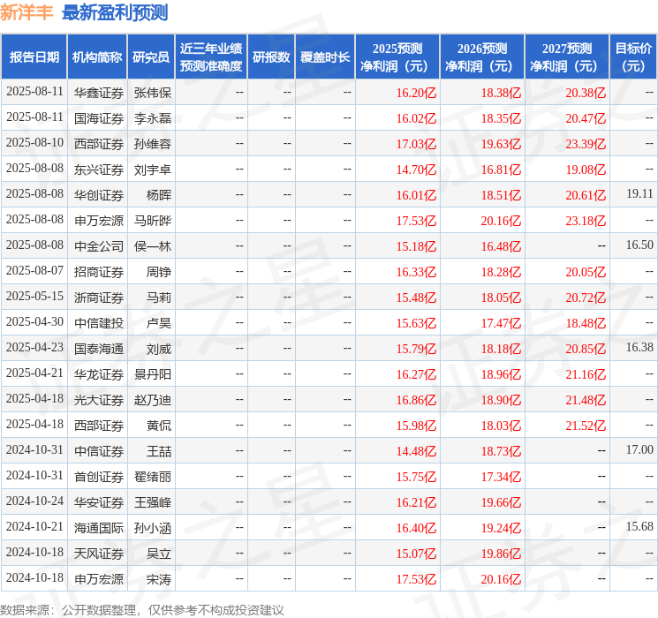Click the 研究员 column header

click(x=151, y=57)
